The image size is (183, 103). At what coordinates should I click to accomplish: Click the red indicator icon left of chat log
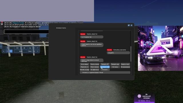click(x=2, y=23)
